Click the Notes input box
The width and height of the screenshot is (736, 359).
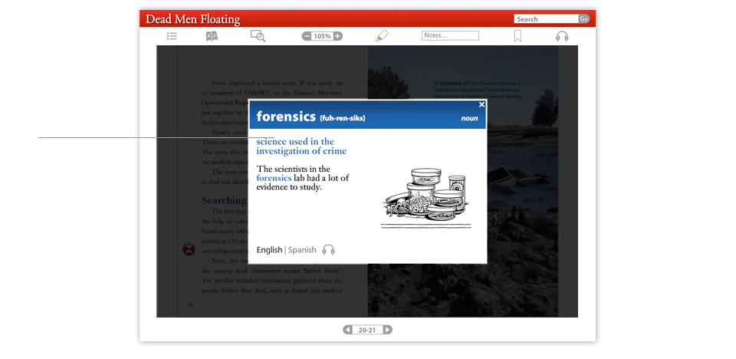(450, 36)
